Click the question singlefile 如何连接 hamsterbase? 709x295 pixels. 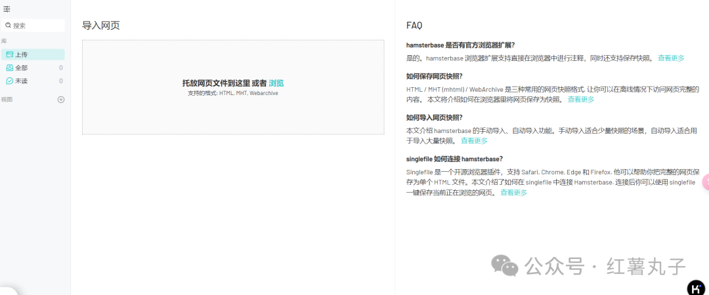point(454,159)
